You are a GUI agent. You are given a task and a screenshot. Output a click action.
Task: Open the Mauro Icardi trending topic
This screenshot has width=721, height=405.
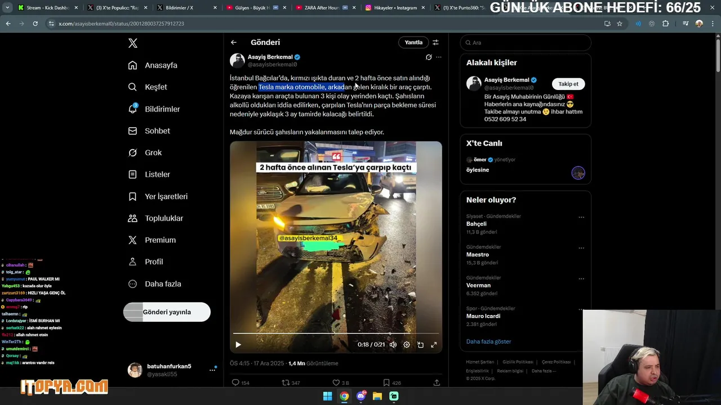[483, 316]
